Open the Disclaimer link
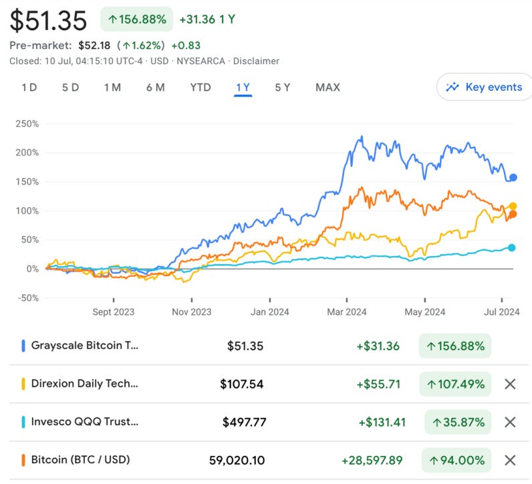532x484 pixels. pos(256,61)
